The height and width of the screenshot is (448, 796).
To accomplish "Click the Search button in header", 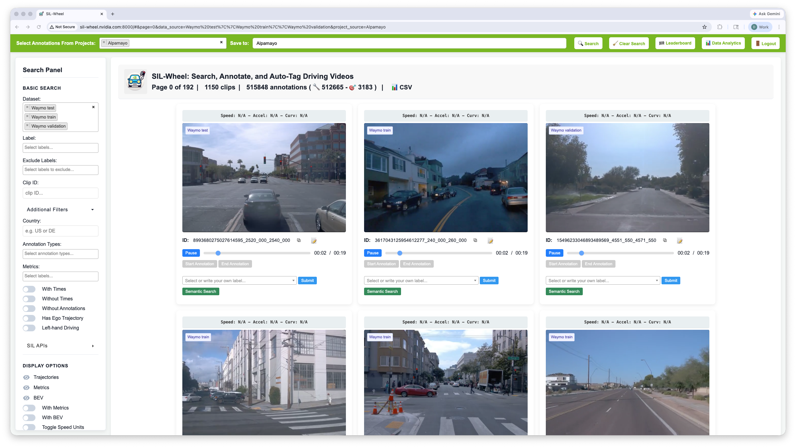I will click(x=588, y=43).
